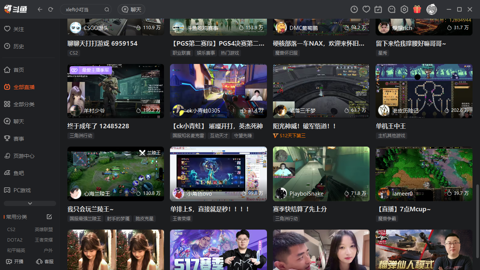Click the 守望先锋 tag
The image size is (480, 270).
243,136
